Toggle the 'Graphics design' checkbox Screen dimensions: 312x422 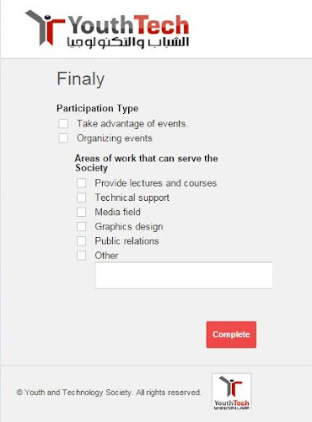(x=81, y=226)
